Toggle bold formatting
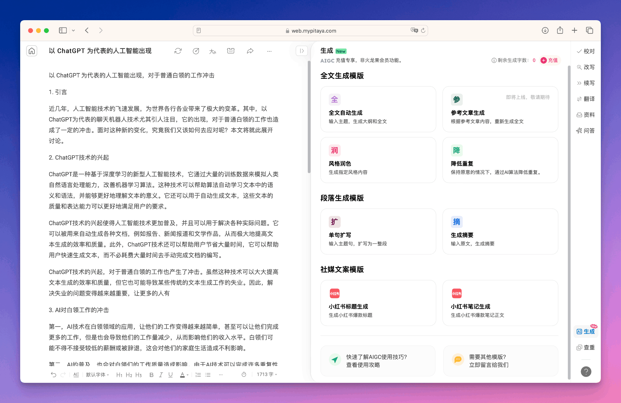The width and height of the screenshot is (621, 403). point(151,375)
